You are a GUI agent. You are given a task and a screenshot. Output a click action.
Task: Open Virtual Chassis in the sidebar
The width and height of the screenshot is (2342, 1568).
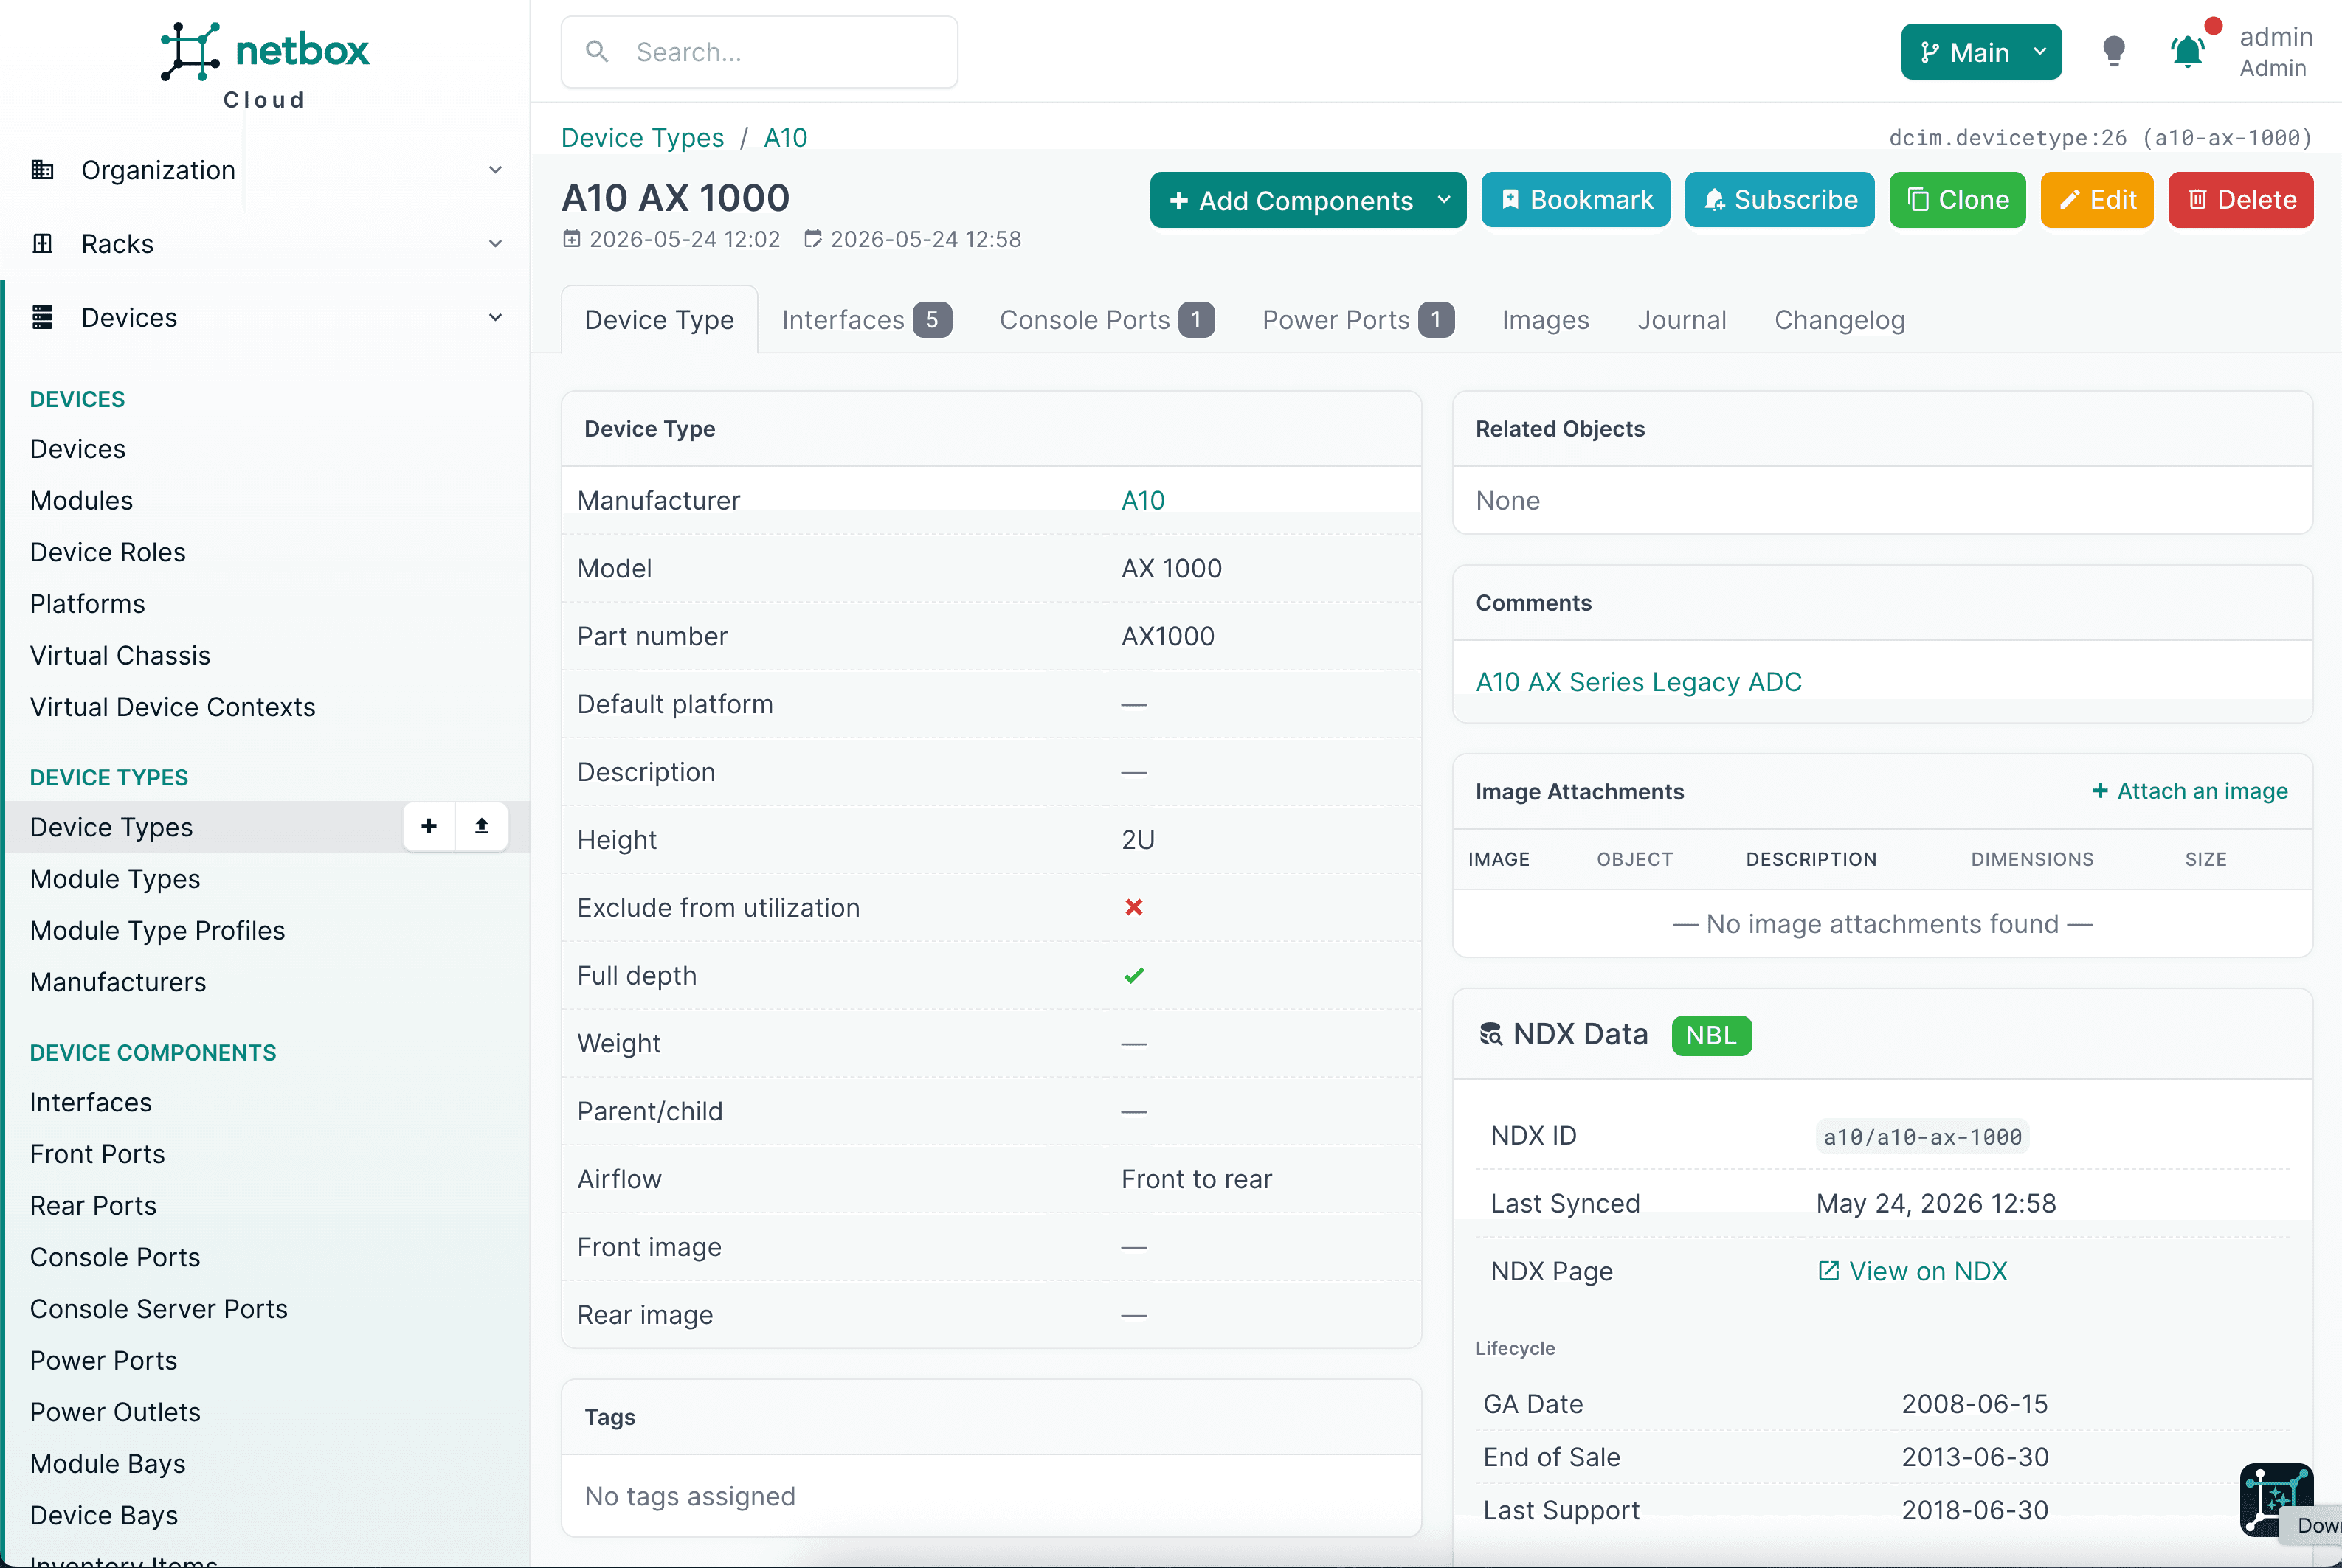coord(120,656)
